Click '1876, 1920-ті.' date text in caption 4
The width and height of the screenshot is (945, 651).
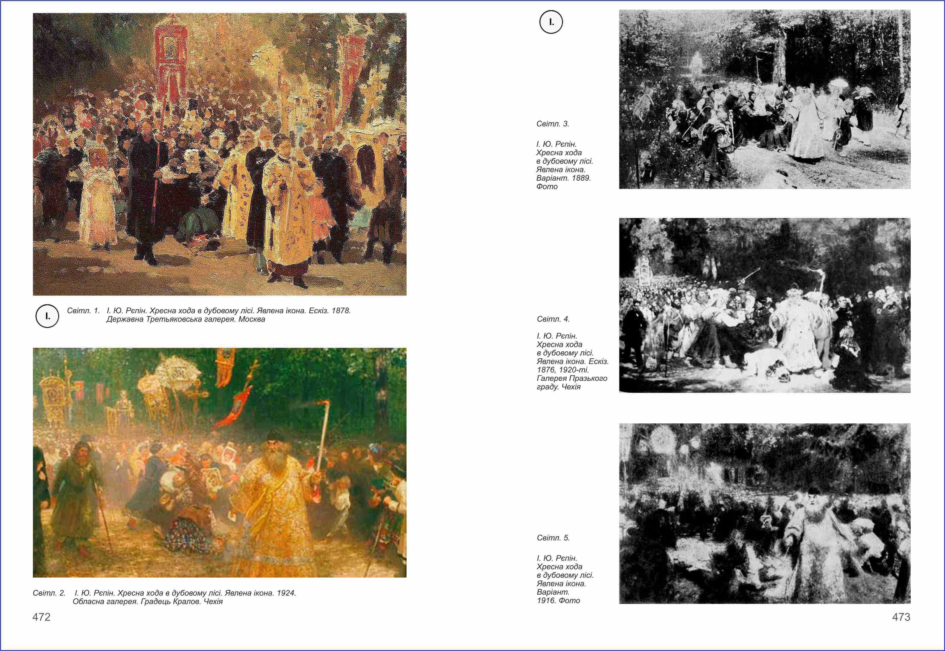click(x=563, y=370)
